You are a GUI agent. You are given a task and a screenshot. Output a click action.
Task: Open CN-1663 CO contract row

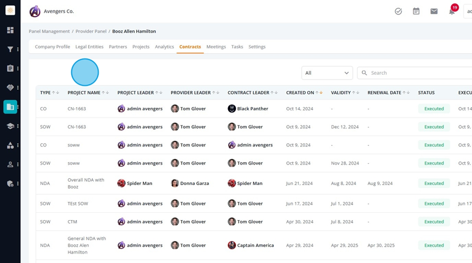[x=254, y=109]
